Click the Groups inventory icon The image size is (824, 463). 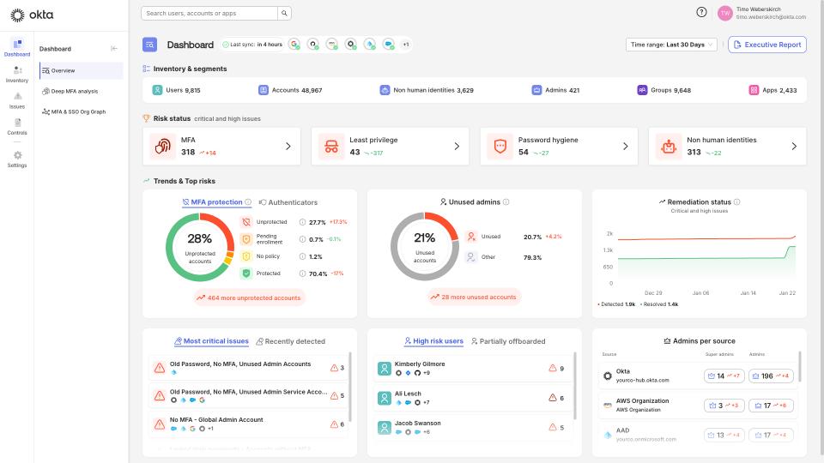coord(642,90)
